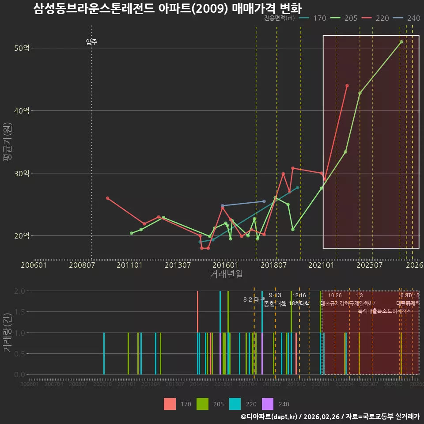Click the 전용면적(㎡) legend title
The height and width of the screenshot is (424, 424).
click(x=279, y=18)
